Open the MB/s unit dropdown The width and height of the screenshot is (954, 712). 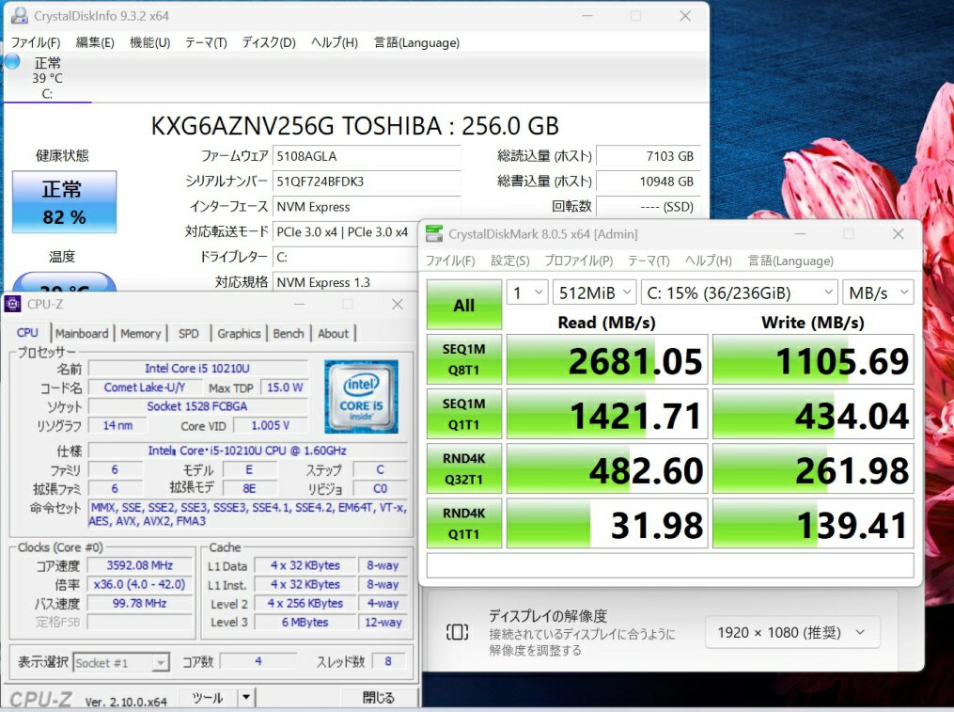click(877, 293)
